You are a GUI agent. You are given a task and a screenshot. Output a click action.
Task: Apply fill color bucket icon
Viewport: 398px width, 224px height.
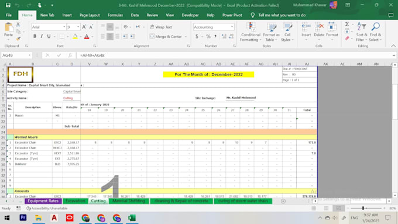75,36
